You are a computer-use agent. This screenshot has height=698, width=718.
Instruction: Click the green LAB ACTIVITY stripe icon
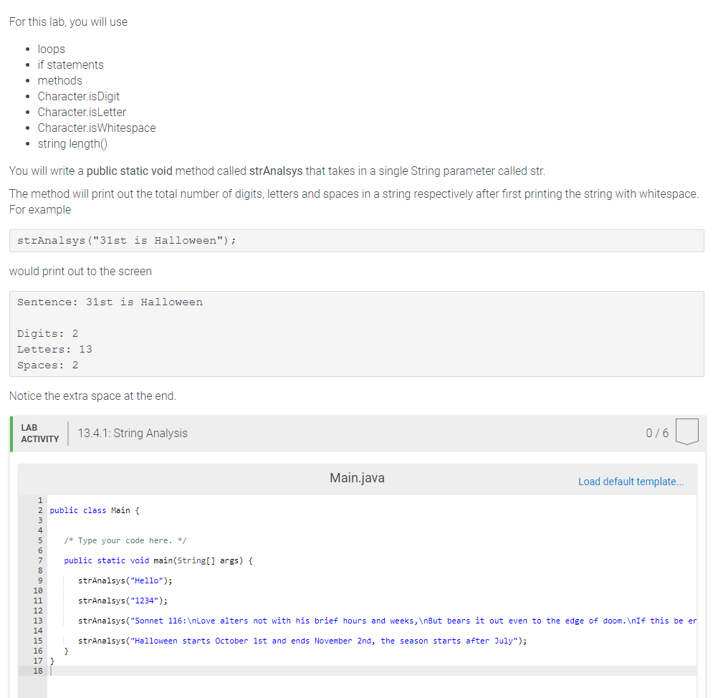coord(11,433)
